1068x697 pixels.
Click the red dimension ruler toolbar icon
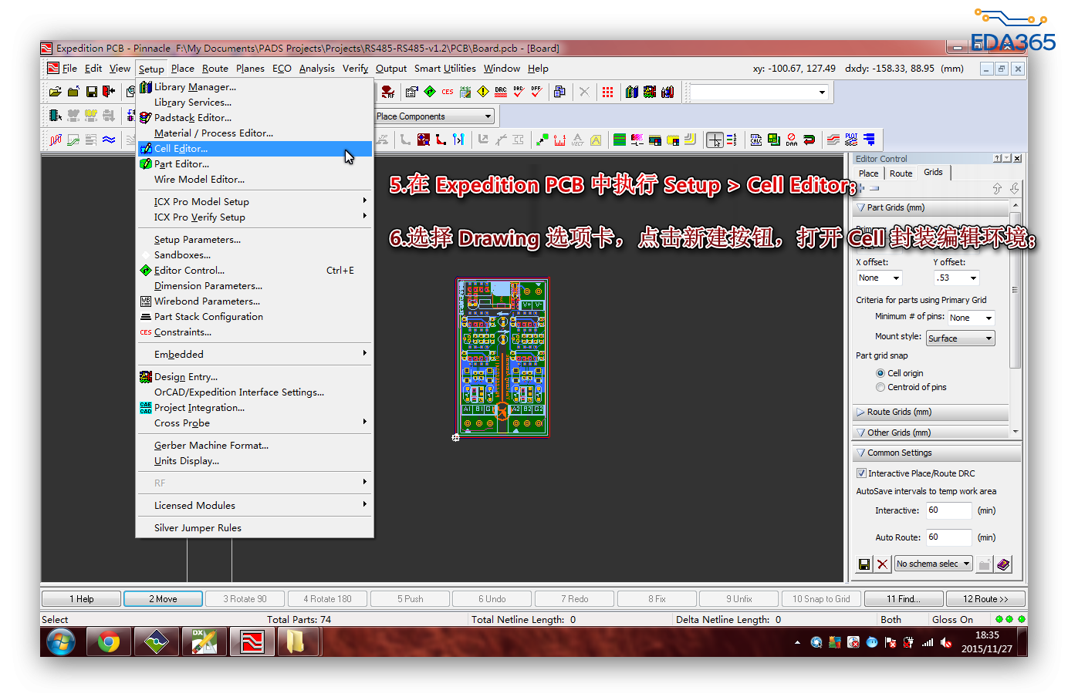[x=559, y=140]
